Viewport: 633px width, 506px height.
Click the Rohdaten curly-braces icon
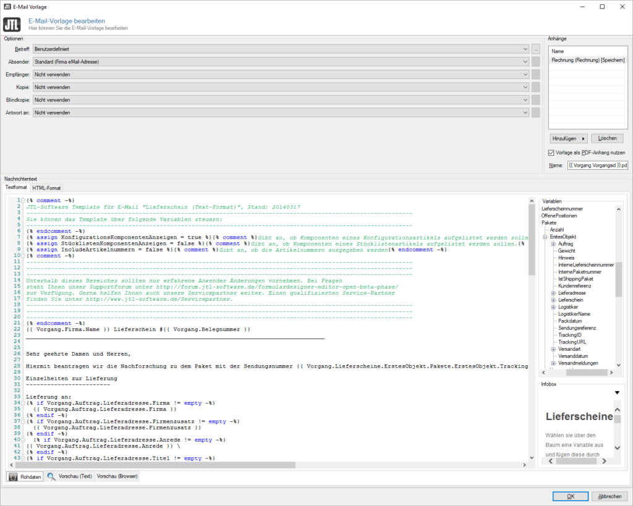click(14, 477)
